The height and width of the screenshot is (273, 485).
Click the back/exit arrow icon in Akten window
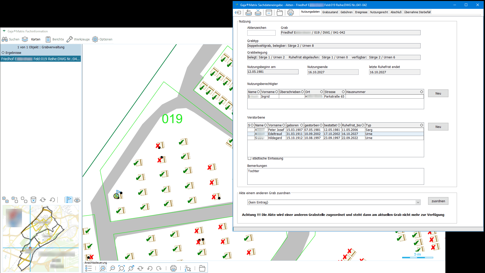coord(238,12)
